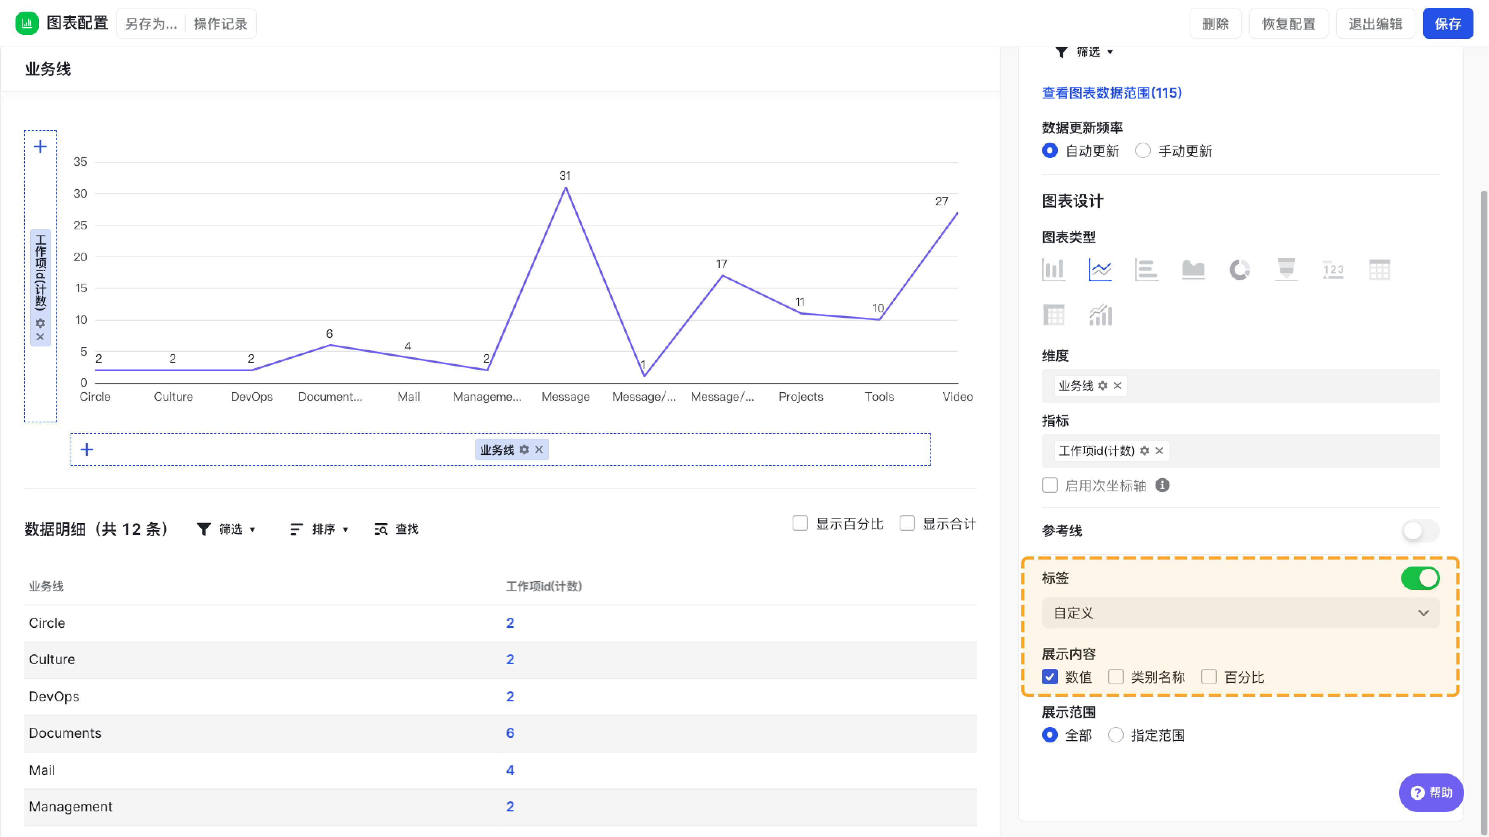Add a field to the chart Y axis

(x=40, y=146)
